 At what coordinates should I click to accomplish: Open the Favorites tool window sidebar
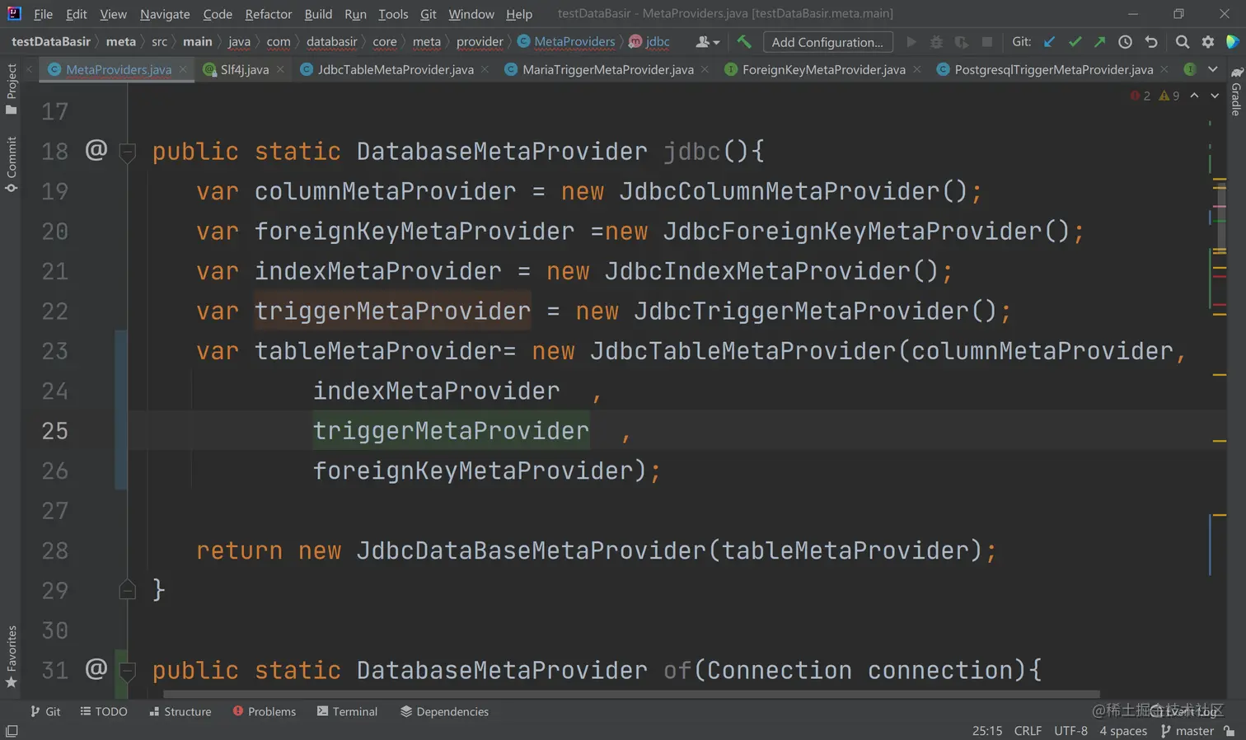(11, 657)
